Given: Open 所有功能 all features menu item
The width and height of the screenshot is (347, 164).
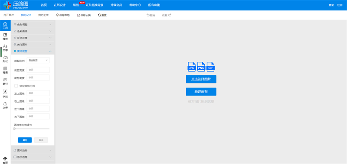Looking at the screenshot, I should click(x=154, y=5).
